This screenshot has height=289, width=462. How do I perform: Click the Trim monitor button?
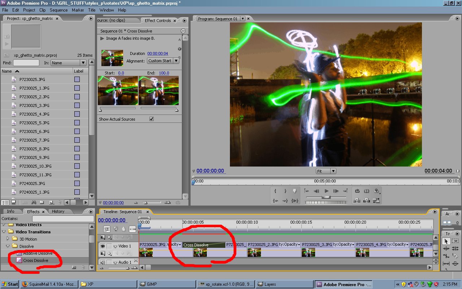(x=377, y=200)
